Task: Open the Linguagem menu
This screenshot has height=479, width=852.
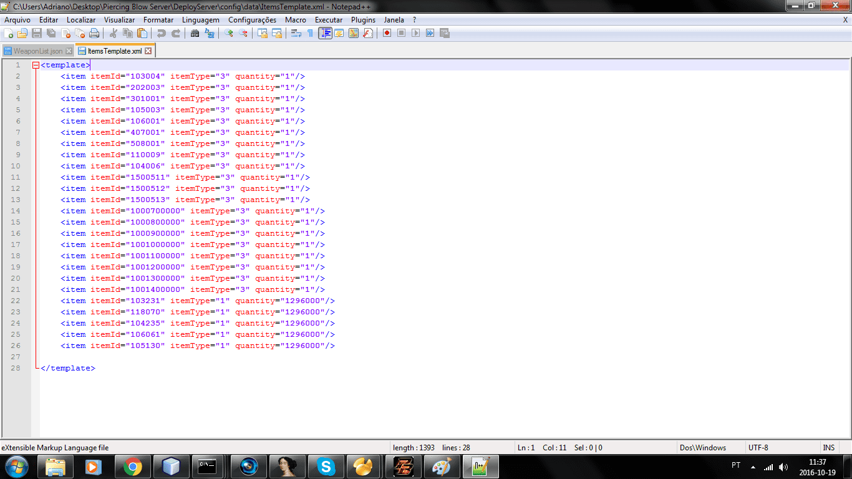Action: (x=200, y=20)
